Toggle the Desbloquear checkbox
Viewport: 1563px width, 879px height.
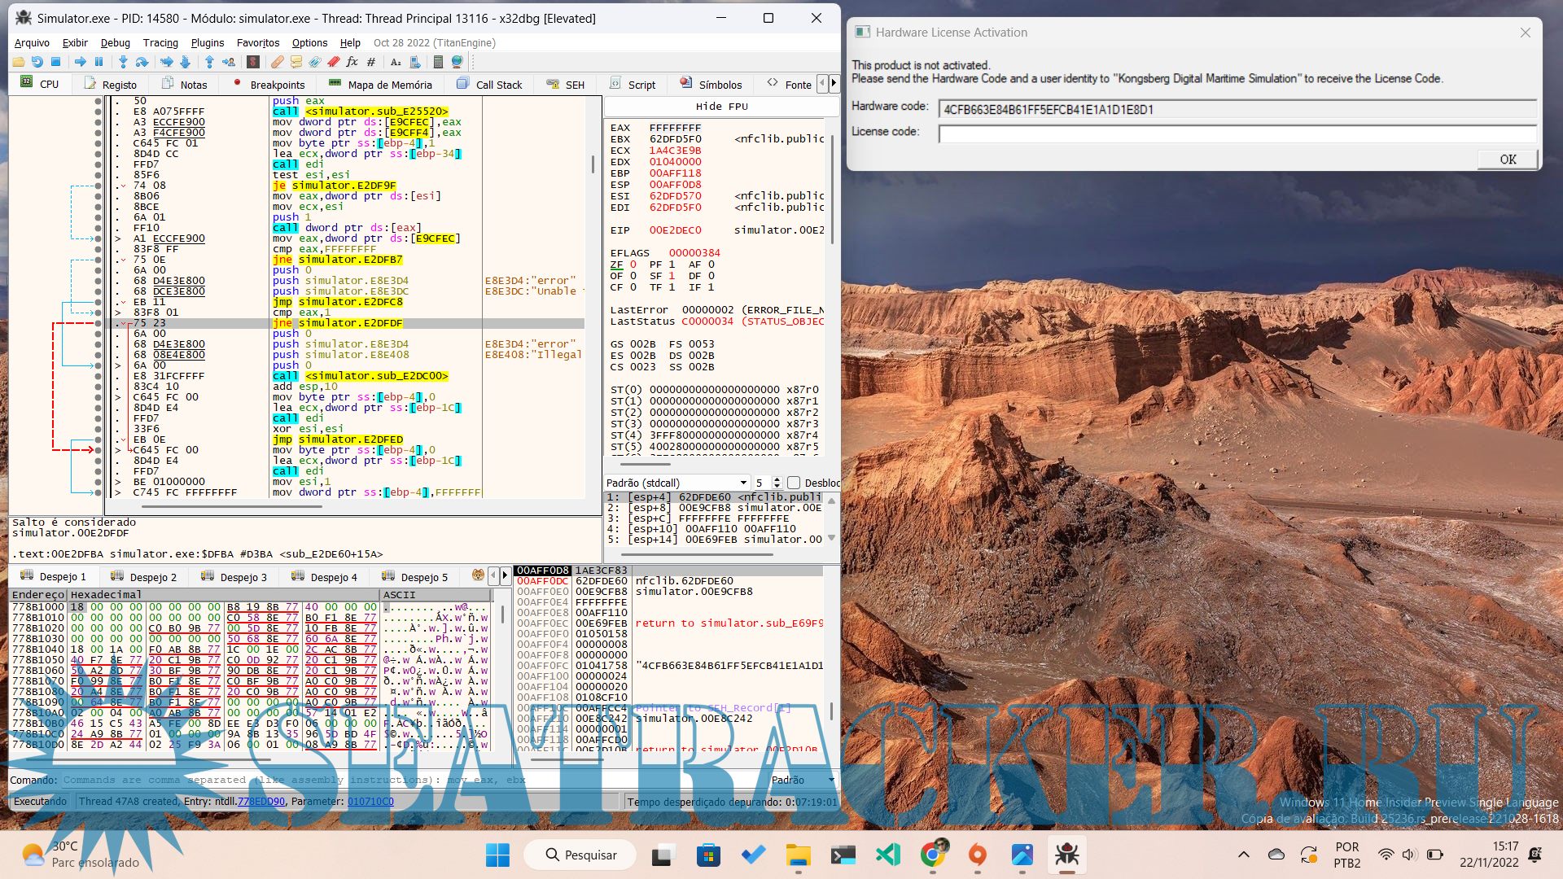coord(794,483)
